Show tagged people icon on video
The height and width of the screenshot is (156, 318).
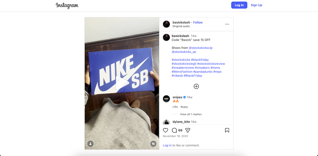click(90, 144)
